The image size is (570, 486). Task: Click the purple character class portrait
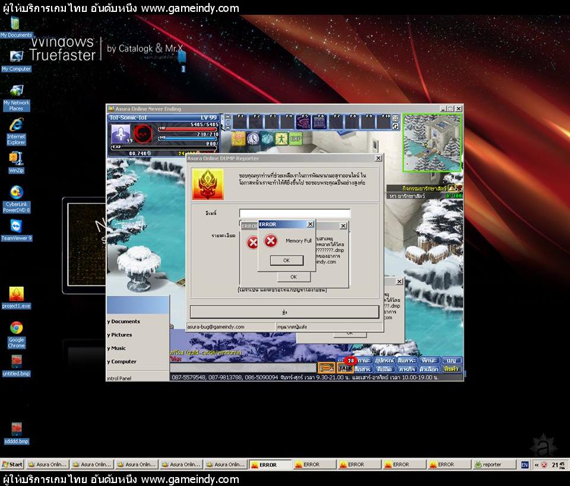pos(121,134)
